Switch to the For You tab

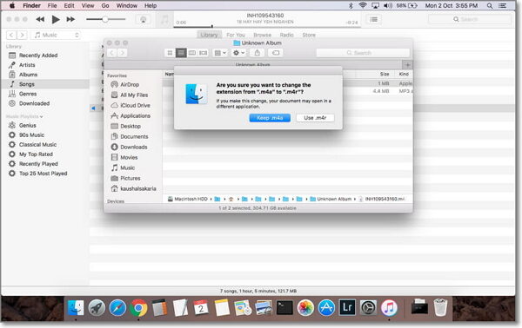pos(236,35)
